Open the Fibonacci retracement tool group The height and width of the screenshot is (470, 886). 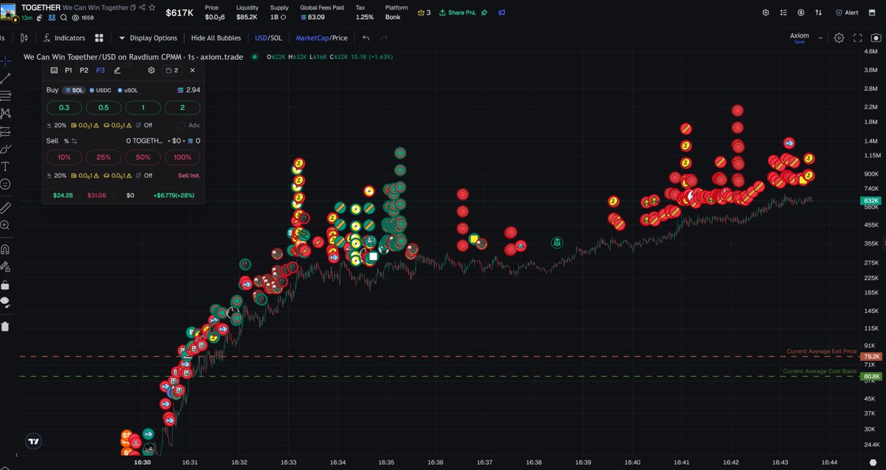(x=6, y=96)
